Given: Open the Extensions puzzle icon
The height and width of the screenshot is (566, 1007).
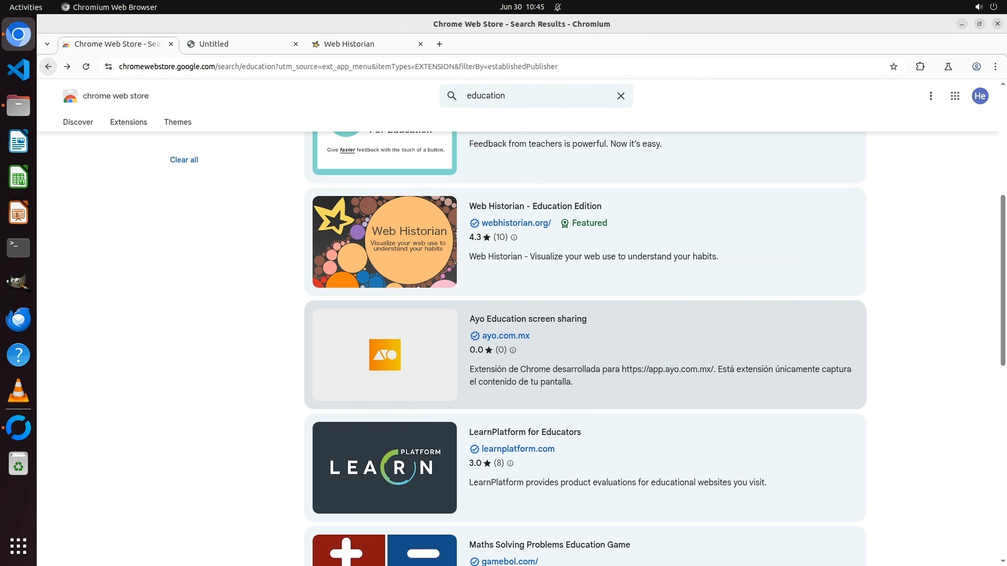Looking at the screenshot, I should pyautogui.click(x=920, y=67).
